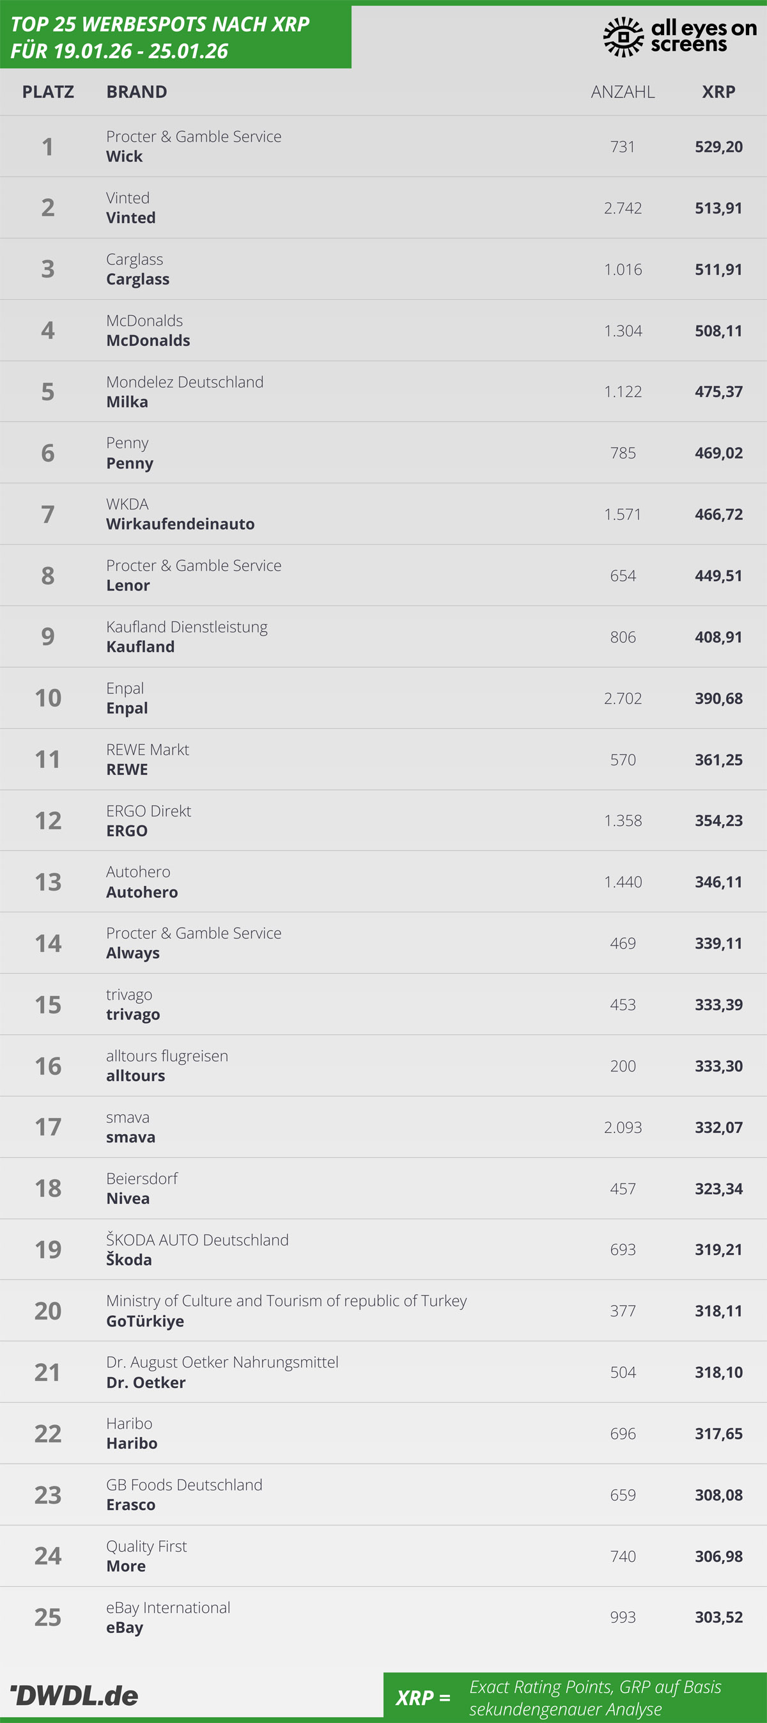
Task: Click the Vinted brand name in rank 2
Action: point(131,218)
